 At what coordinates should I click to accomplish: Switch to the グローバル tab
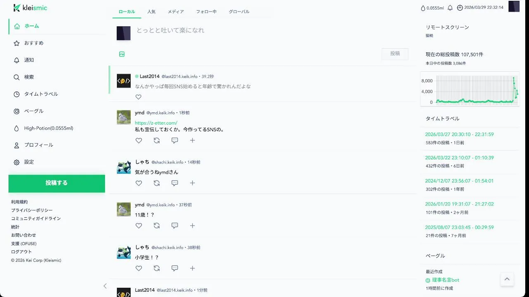(x=239, y=12)
